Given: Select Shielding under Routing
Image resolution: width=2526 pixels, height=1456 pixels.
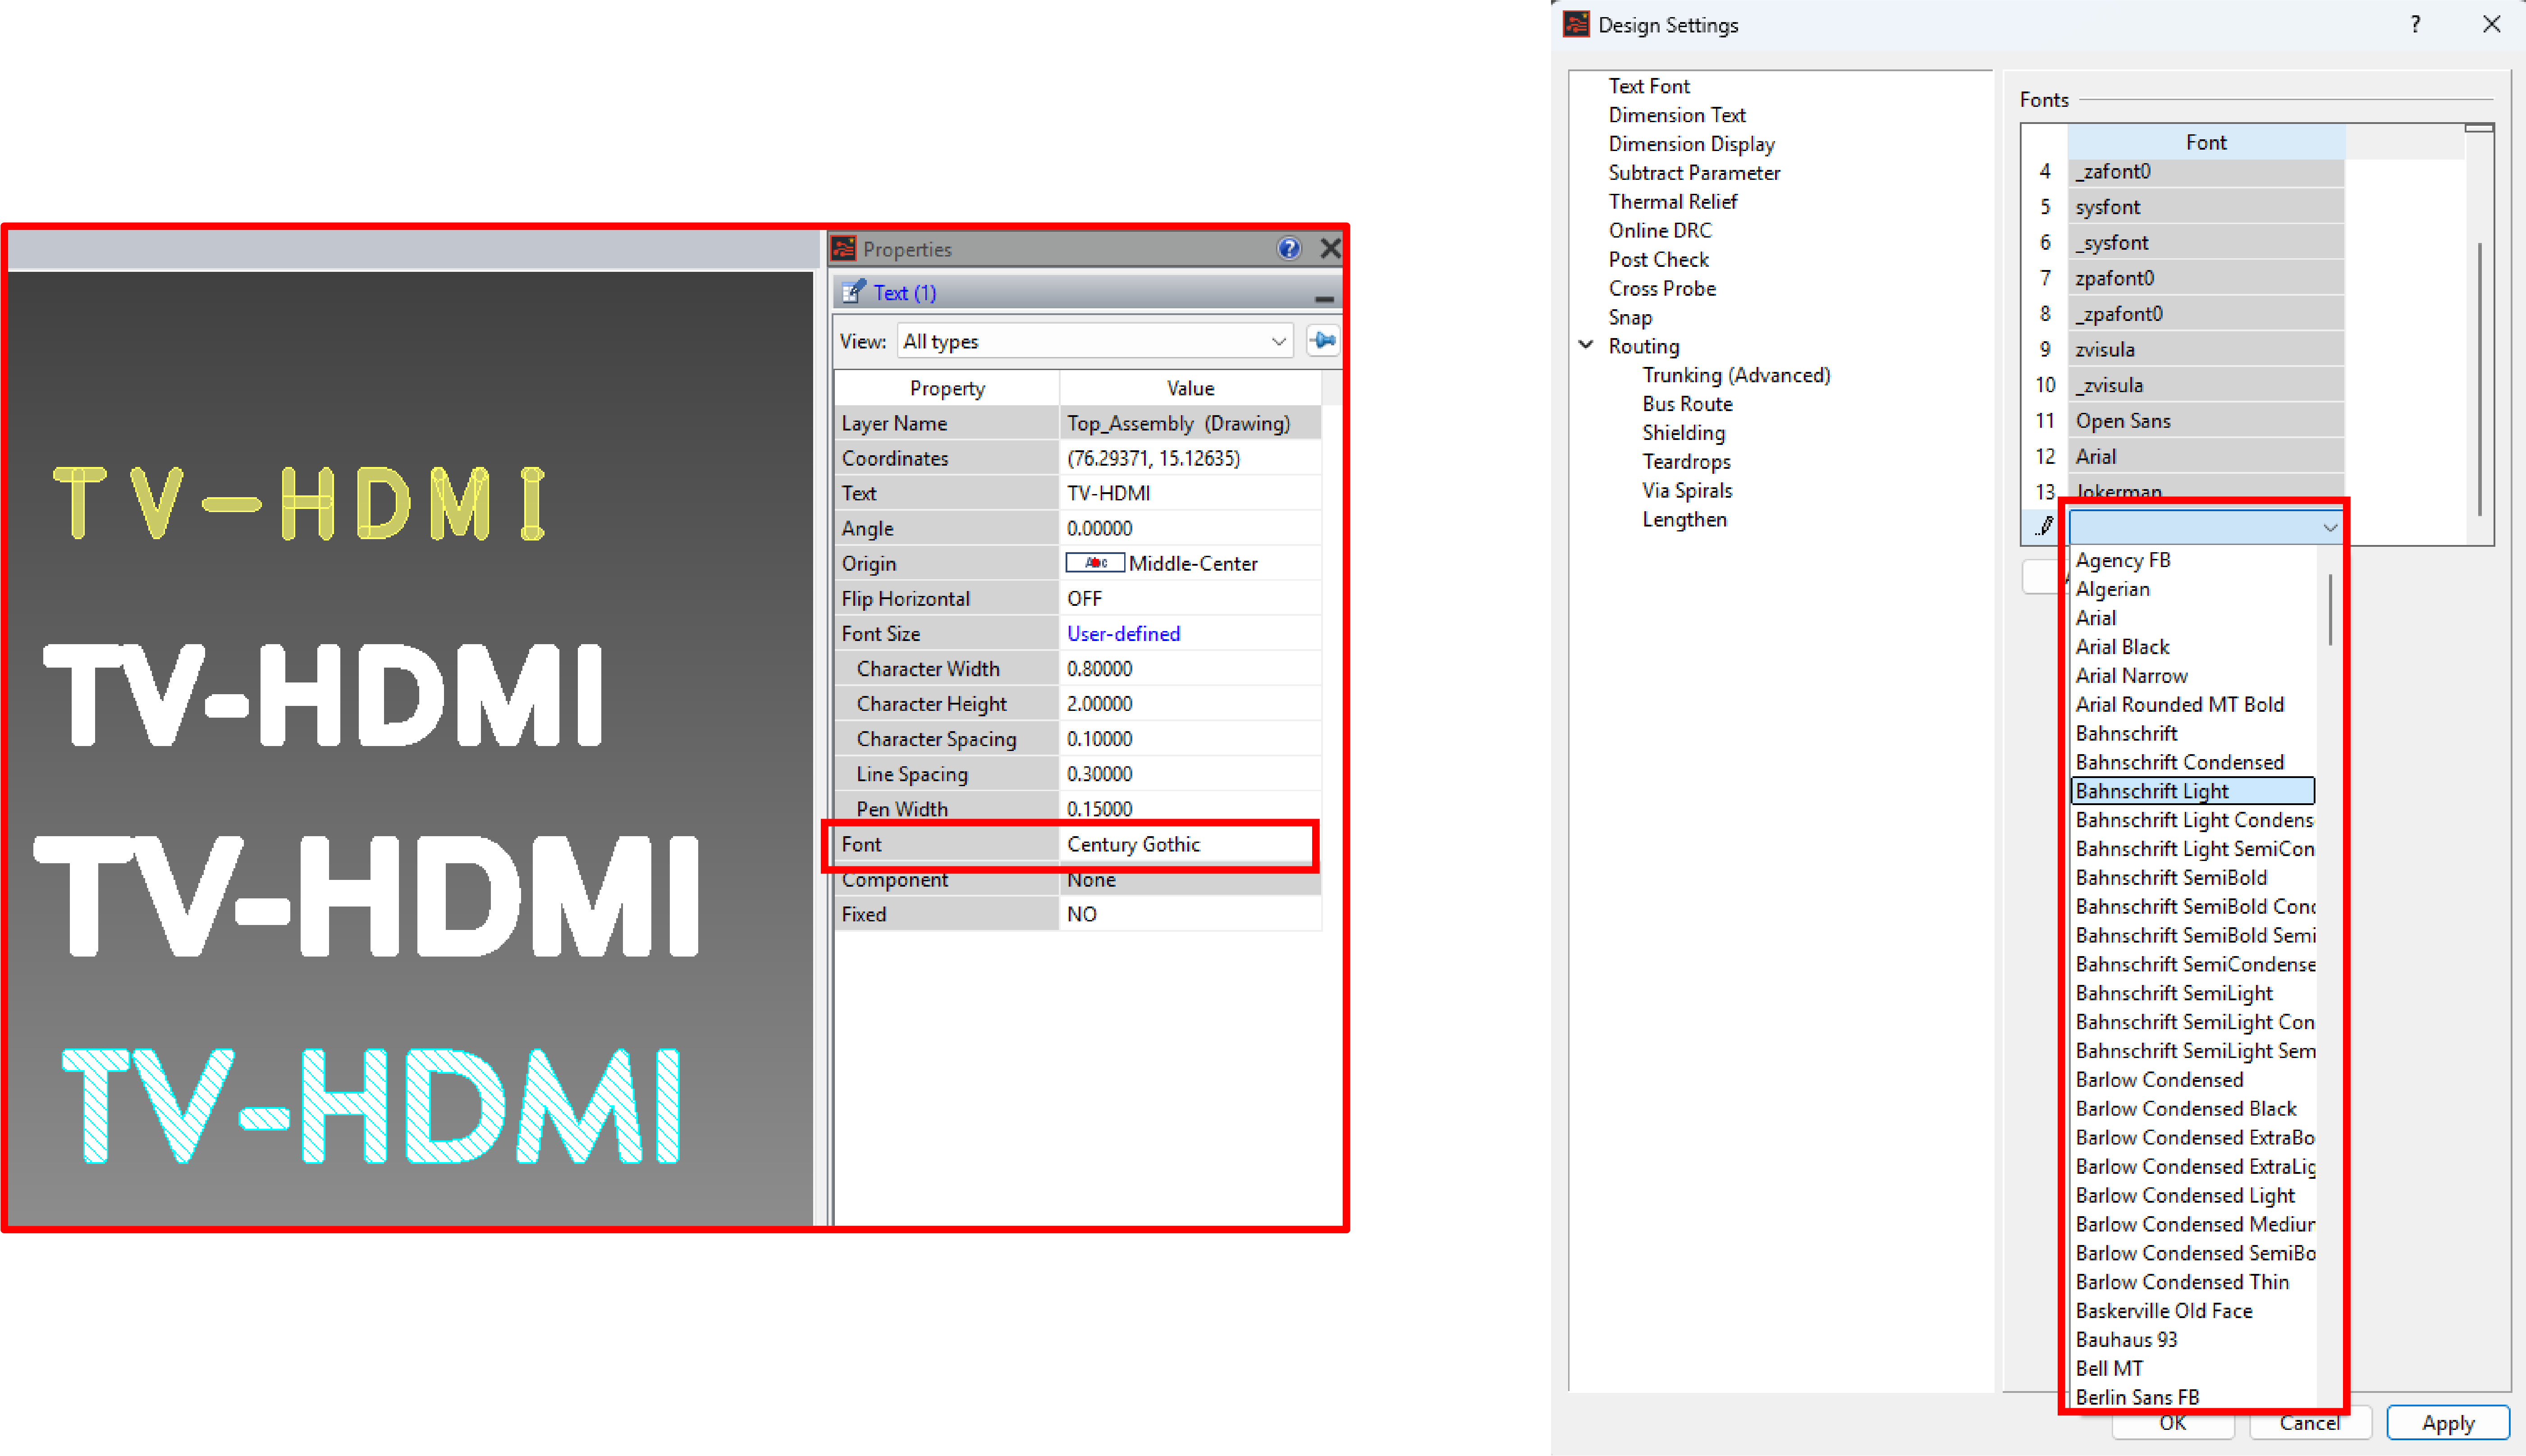Looking at the screenshot, I should [1684, 433].
